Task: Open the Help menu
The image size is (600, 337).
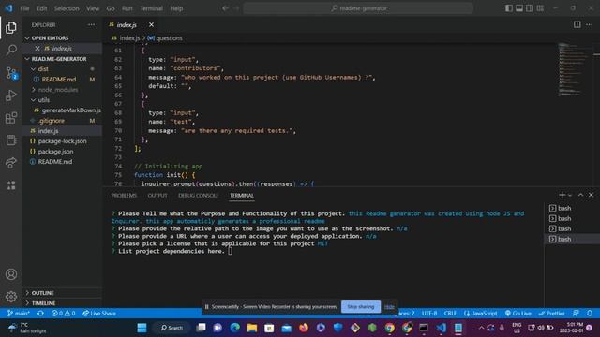Action: pyautogui.click(x=176, y=8)
